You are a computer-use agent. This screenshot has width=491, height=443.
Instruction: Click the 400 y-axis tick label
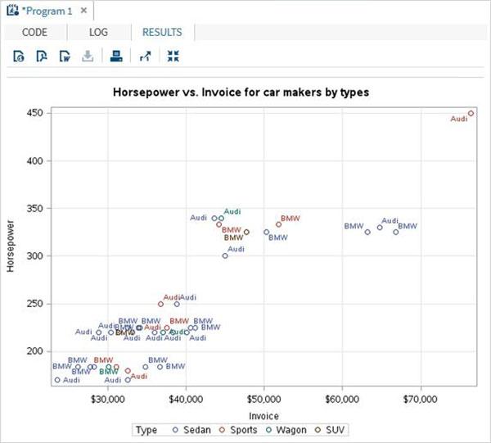34,161
